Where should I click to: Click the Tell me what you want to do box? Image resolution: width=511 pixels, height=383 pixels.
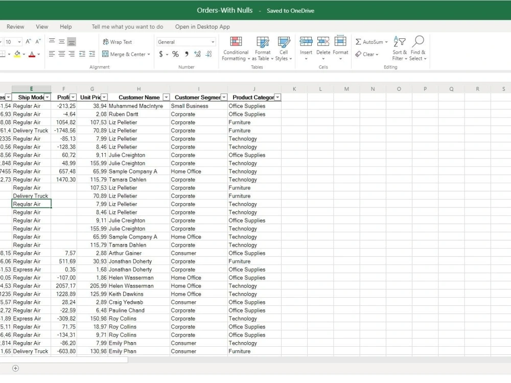(x=127, y=27)
